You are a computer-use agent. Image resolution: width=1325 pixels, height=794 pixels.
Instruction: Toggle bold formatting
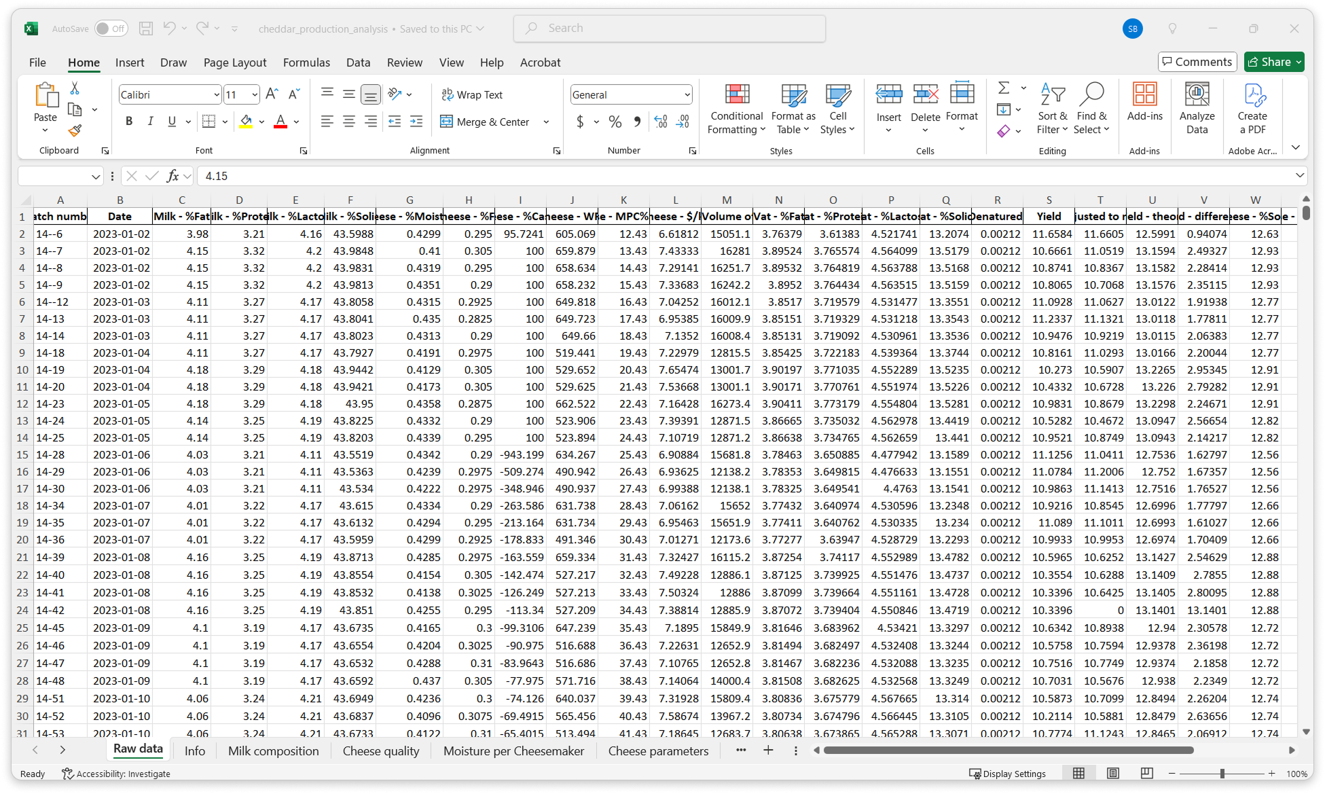[x=129, y=122]
